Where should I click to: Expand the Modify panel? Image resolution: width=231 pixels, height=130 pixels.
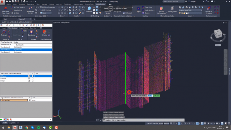tap(77, 16)
